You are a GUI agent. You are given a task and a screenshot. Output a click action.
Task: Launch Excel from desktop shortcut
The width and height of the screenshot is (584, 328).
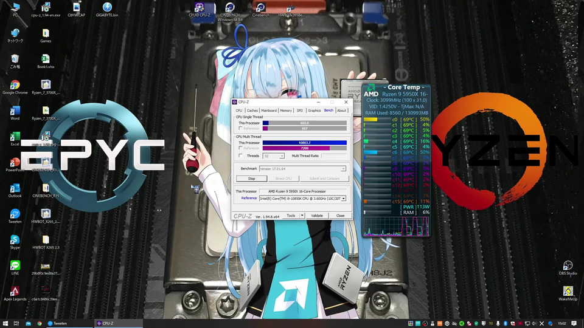15,138
